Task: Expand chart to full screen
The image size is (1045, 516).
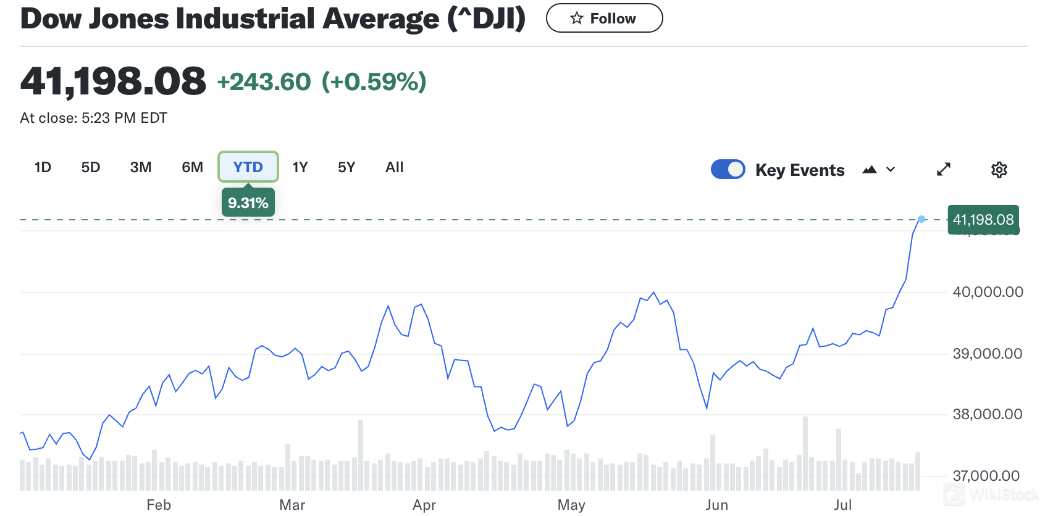Action: click(943, 170)
